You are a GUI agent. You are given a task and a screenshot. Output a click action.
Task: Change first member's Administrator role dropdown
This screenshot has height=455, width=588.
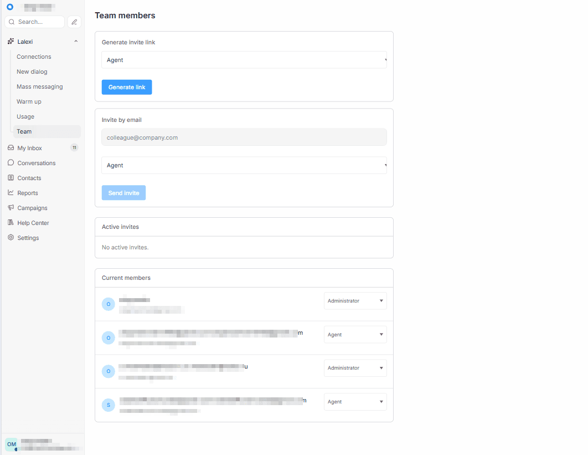coord(355,301)
